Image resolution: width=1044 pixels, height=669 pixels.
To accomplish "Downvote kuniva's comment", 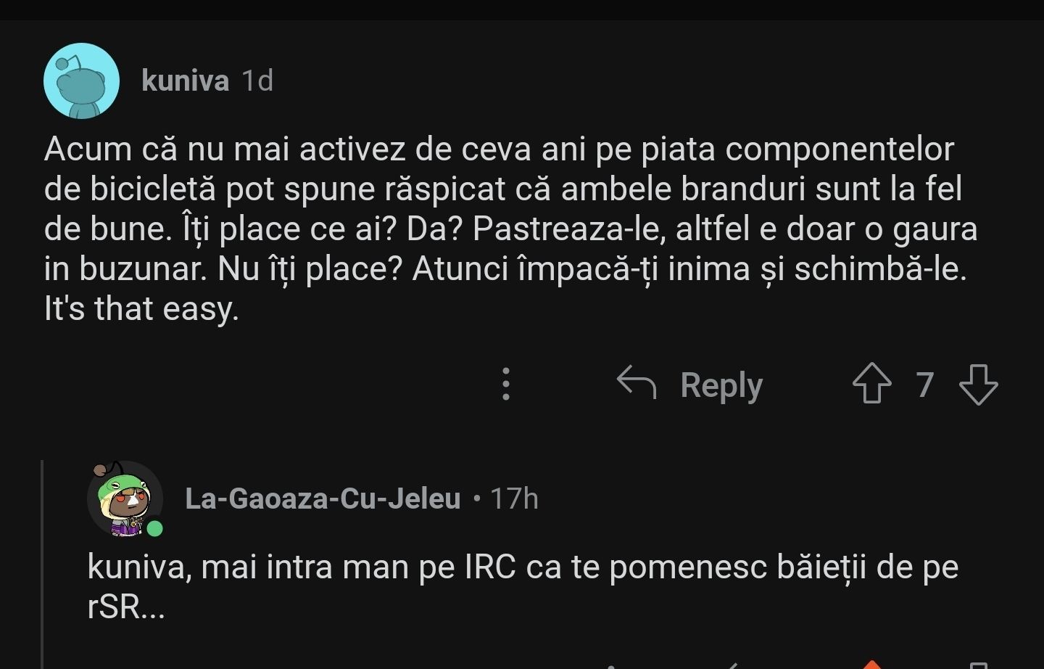I will (x=978, y=384).
